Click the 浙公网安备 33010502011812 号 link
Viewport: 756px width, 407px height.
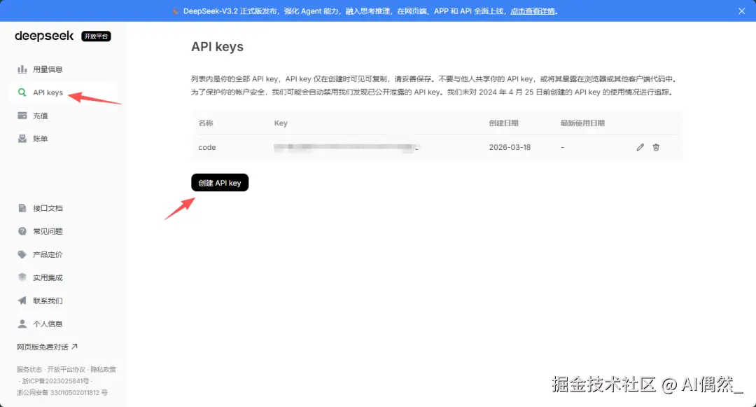tap(62, 392)
